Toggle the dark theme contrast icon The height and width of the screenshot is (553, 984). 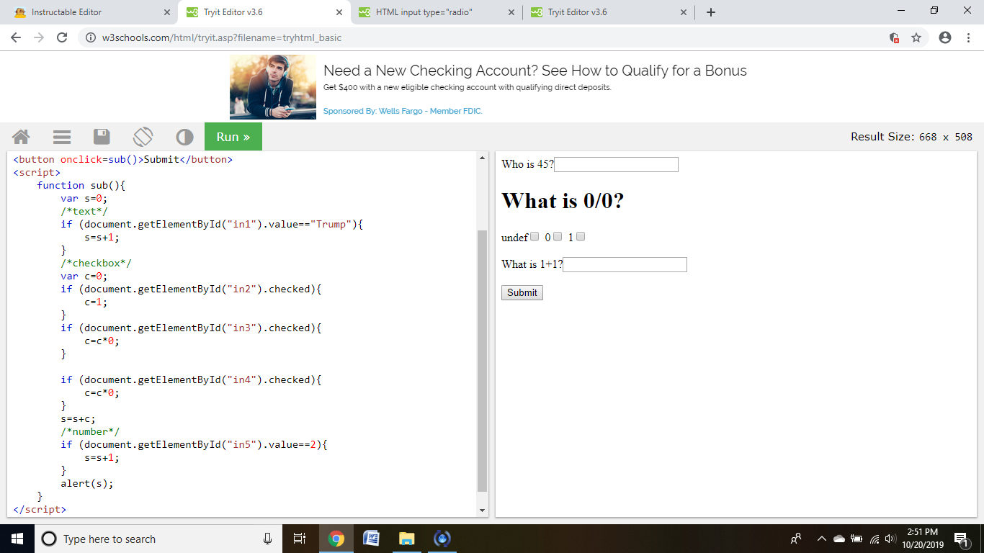tap(184, 137)
